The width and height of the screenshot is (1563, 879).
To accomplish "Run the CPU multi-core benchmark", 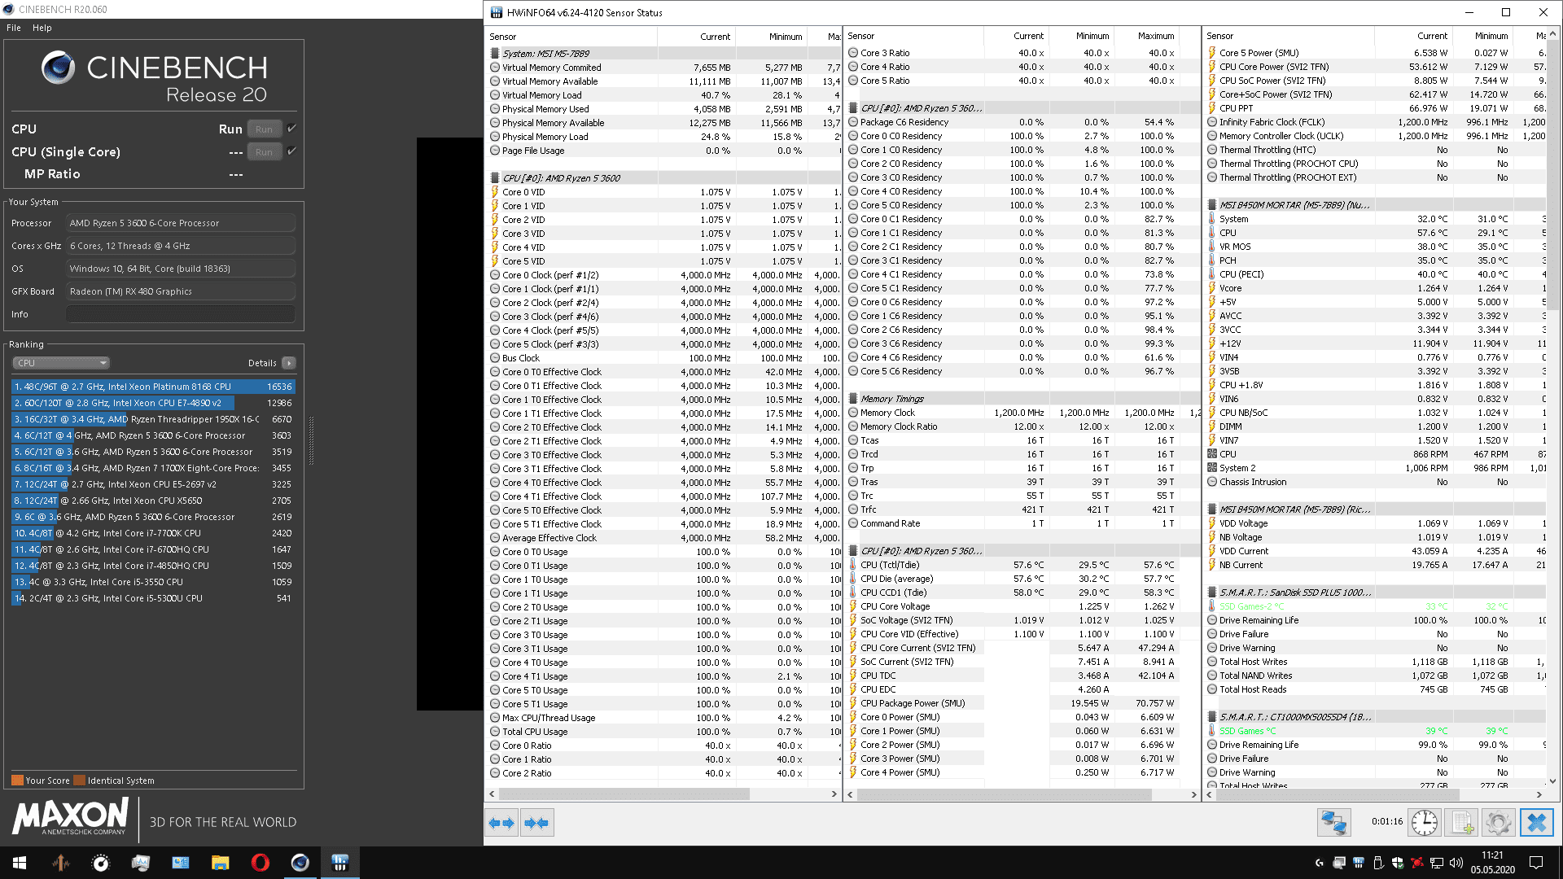I will point(265,129).
